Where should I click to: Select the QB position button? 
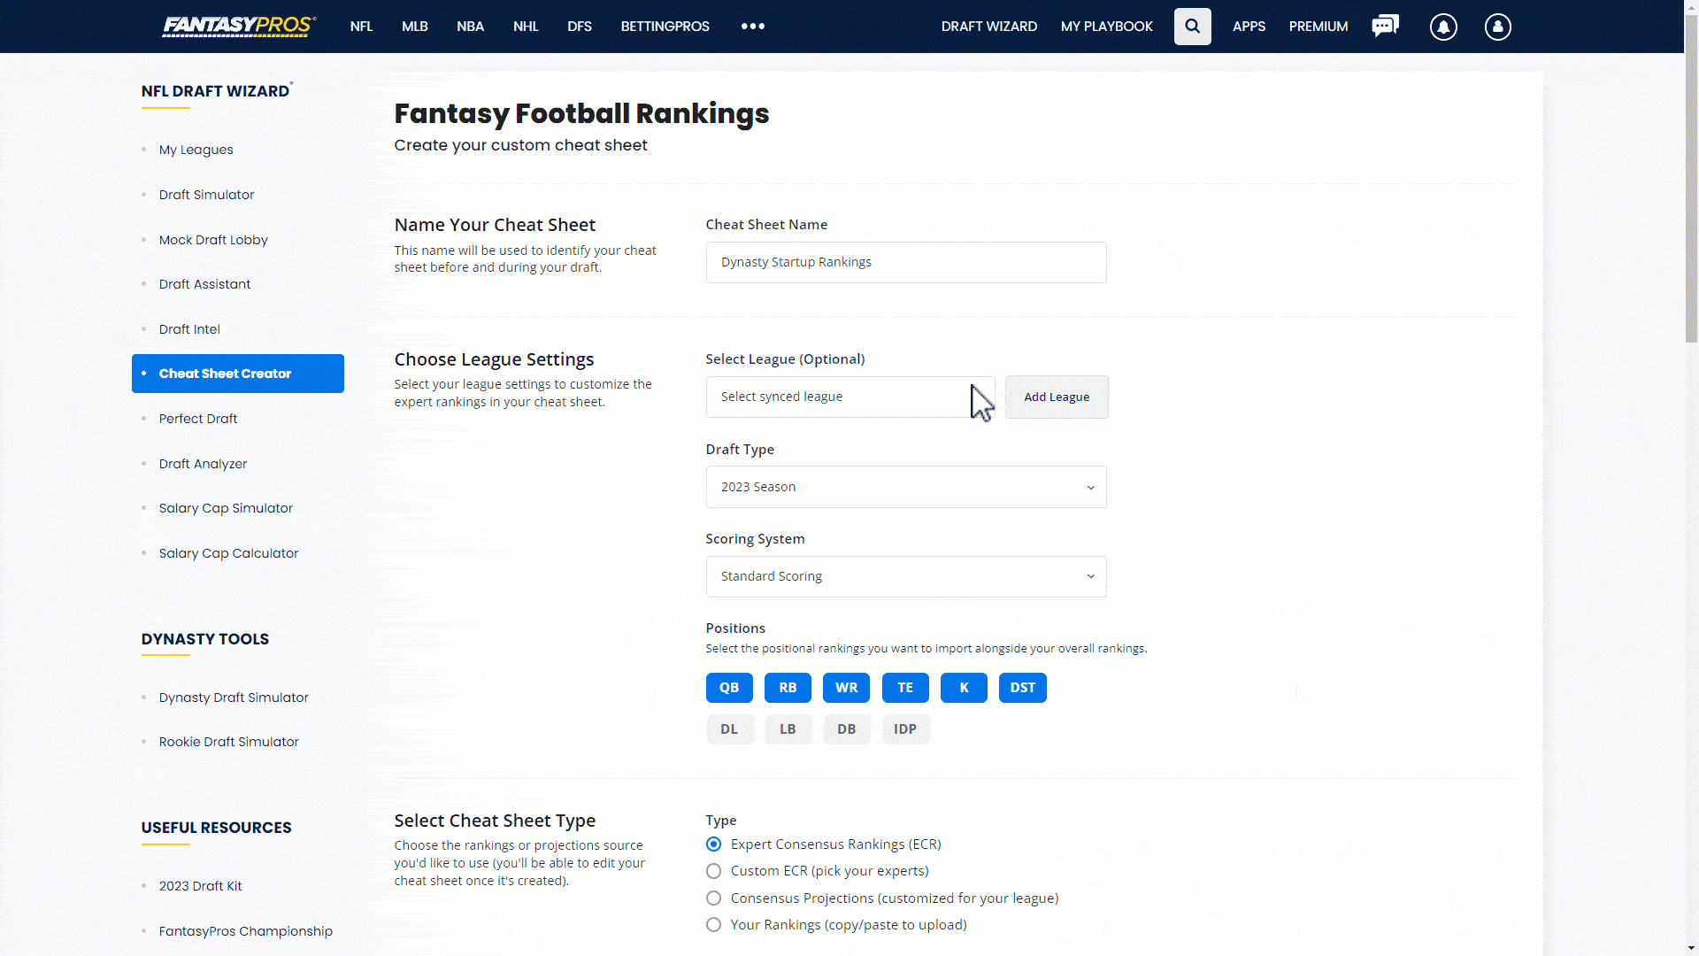click(729, 686)
